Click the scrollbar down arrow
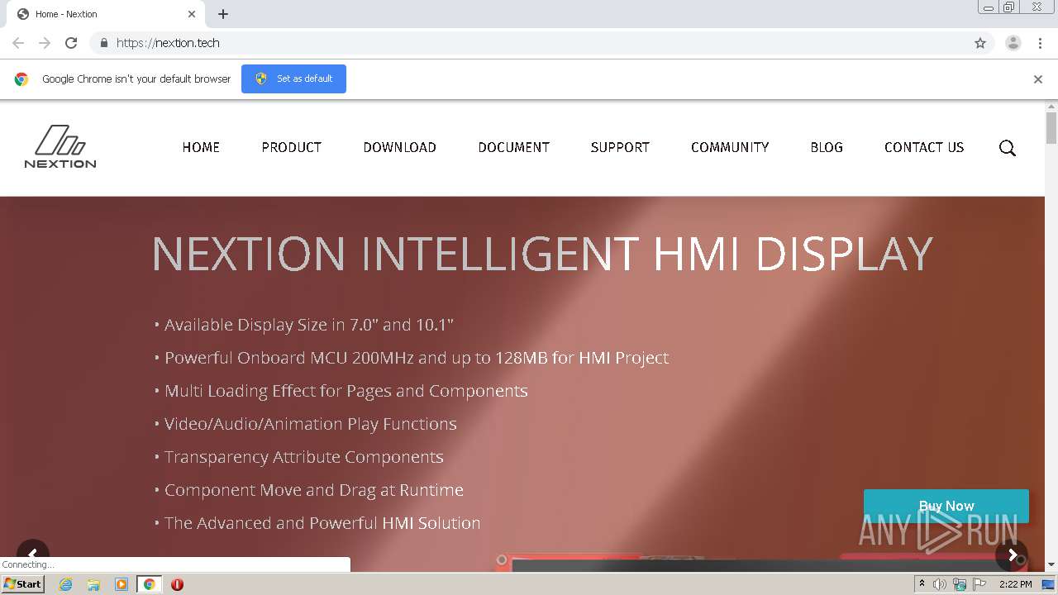This screenshot has width=1058, height=595. pyautogui.click(x=1051, y=565)
